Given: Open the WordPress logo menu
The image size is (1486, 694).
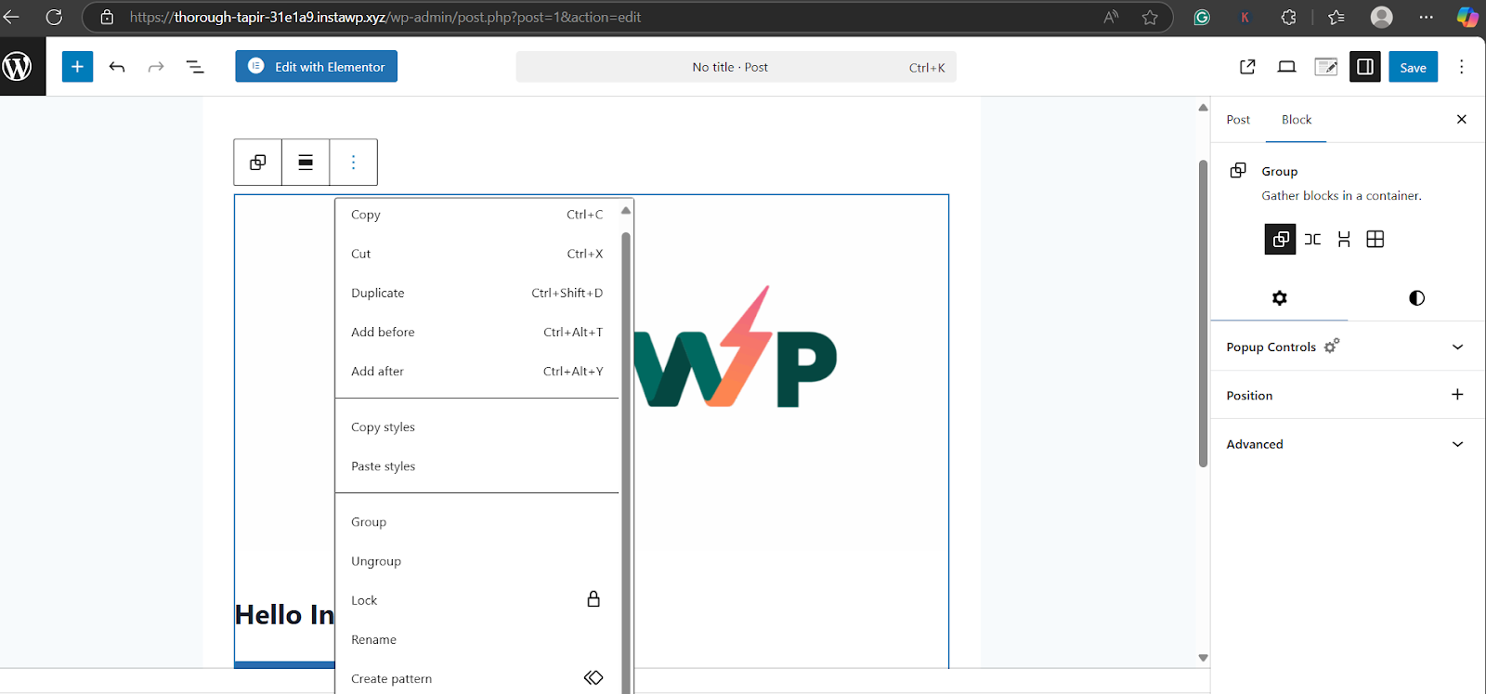Looking at the screenshot, I should pos(19,67).
